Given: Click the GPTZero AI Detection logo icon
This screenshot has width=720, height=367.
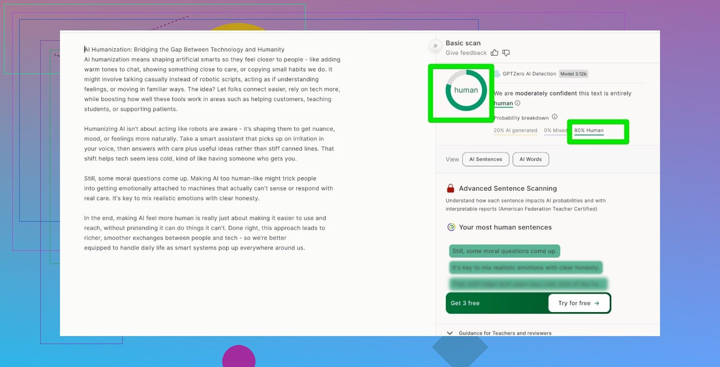Looking at the screenshot, I should pyautogui.click(x=497, y=74).
